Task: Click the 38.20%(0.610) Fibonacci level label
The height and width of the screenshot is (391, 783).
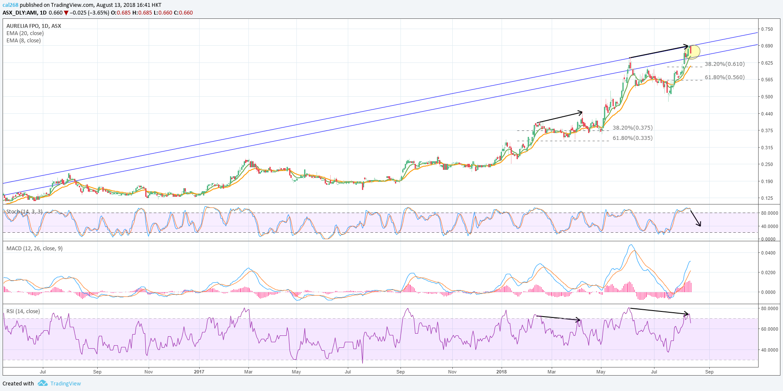Action: click(725, 64)
